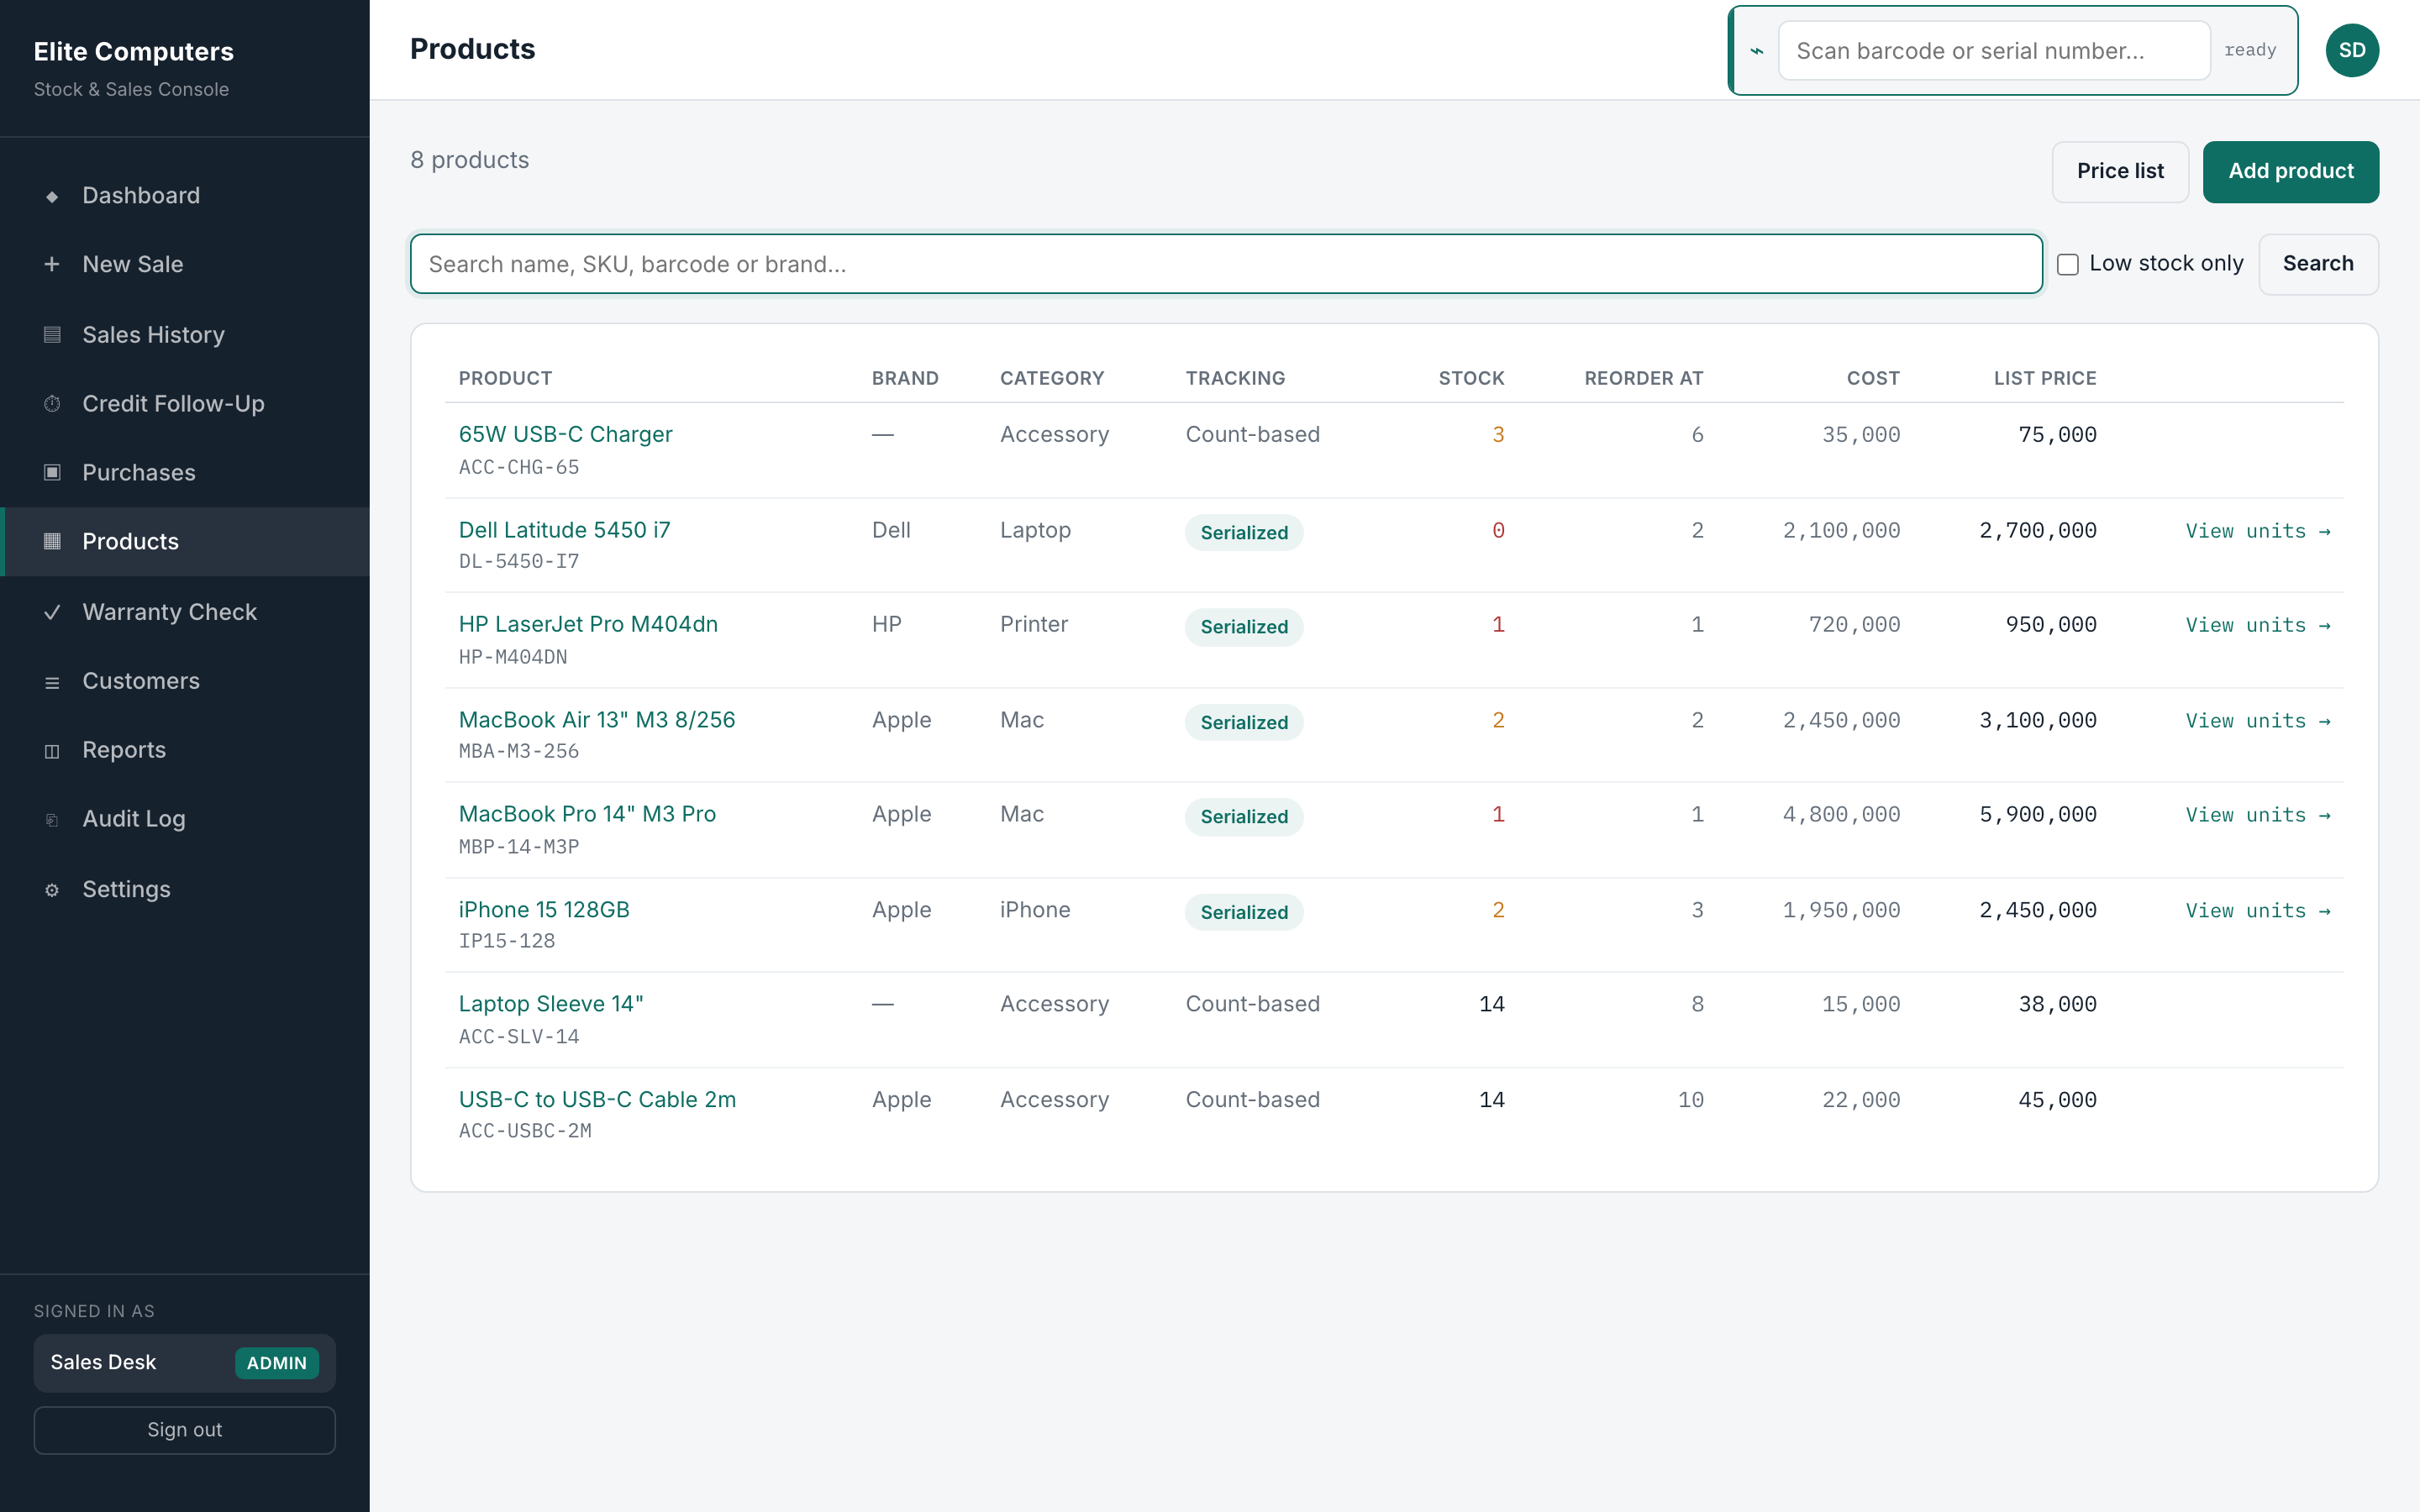Screen dimensions: 2420x1512
Task: Click the Customers list icon
Action: pos(52,682)
